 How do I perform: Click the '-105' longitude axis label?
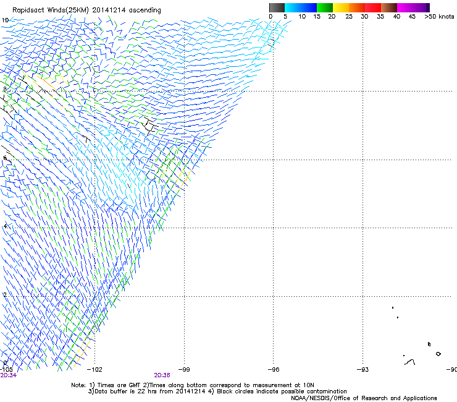coord(6,370)
